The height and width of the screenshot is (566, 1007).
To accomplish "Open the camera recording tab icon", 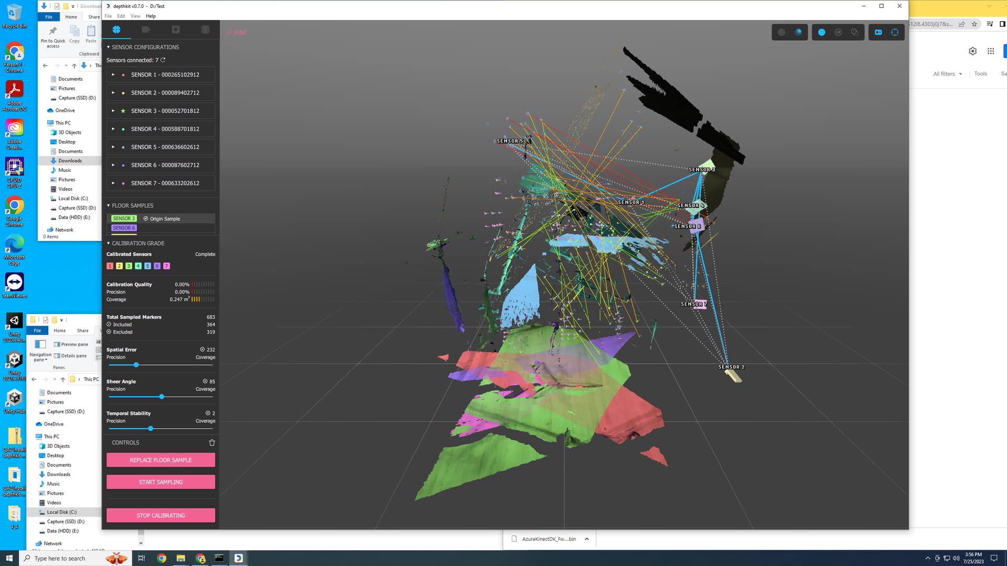I will tap(146, 30).
